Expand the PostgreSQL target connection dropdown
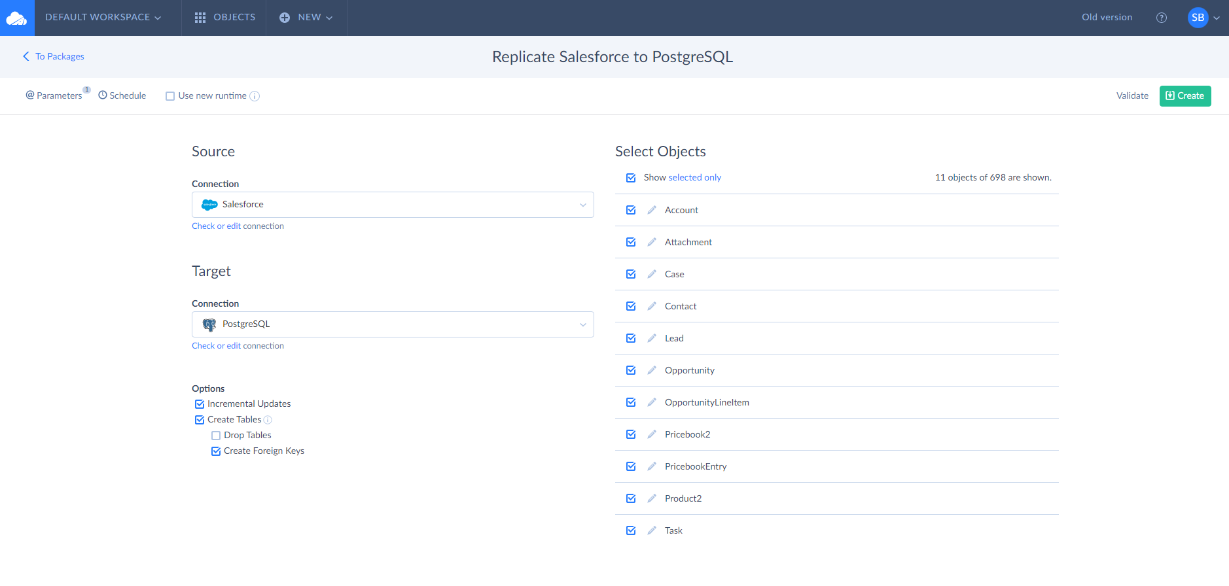1229x586 pixels. point(393,324)
